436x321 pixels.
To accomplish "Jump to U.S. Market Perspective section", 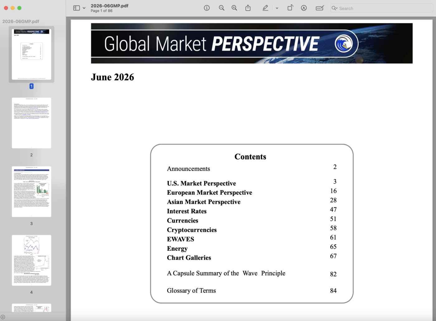I will (201, 183).
